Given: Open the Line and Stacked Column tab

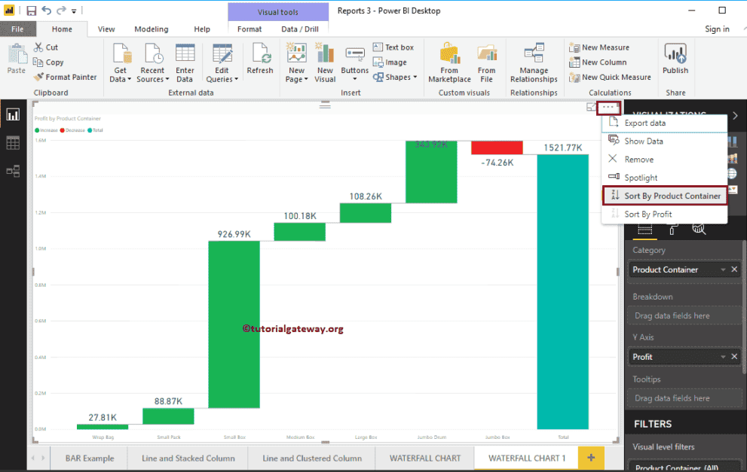Looking at the screenshot, I should tap(188, 458).
